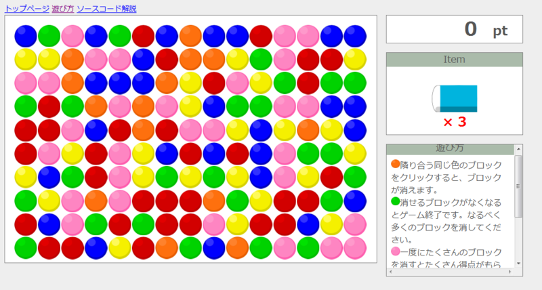542x290 pixels.
Task: Click the only yellow ball in the fourth row
Action: tap(190, 106)
